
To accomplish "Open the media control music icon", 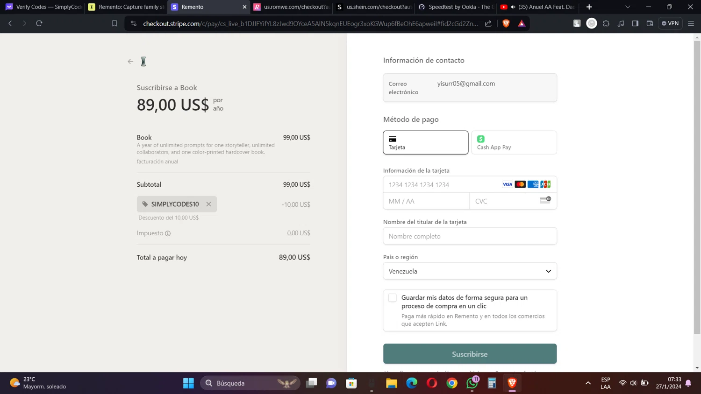I will click(x=621, y=23).
